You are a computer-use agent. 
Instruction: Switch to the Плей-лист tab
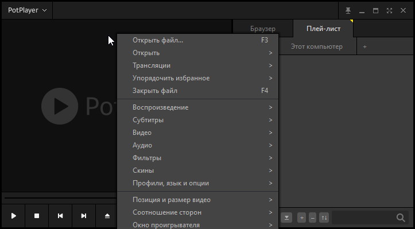(x=323, y=29)
